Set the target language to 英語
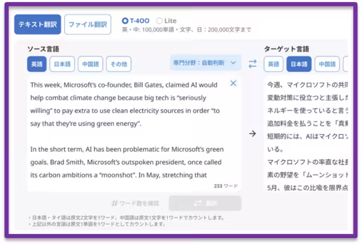The height and width of the screenshot is (245, 362). pyautogui.click(x=274, y=64)
